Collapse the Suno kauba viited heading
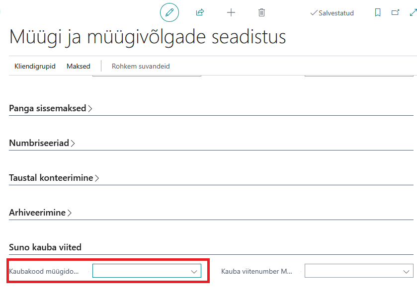The height and width of the screenshot is (301, 417). pos(45,247)
